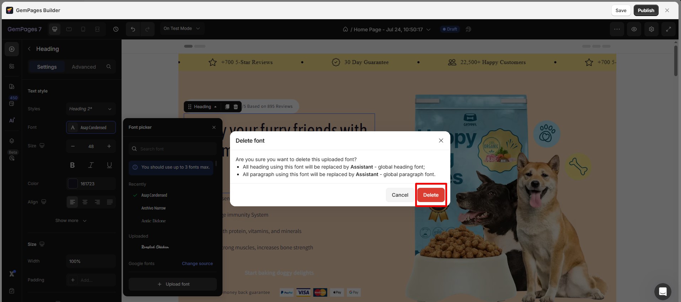This screenshot has width=681, height=302.
Task: Expand the On Test Mode dropdown
Action: point(182,28)
